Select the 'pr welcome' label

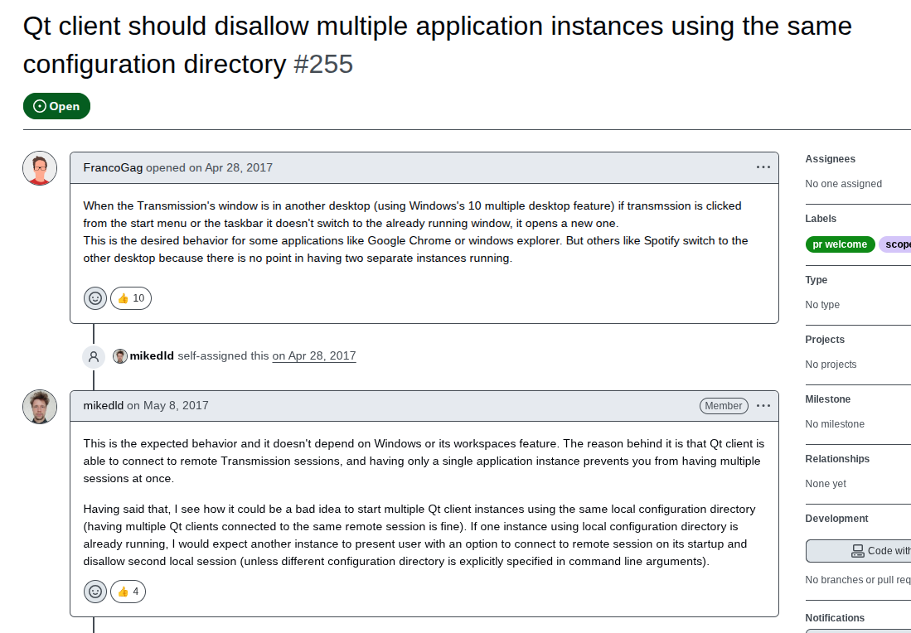tap(840, 244)
